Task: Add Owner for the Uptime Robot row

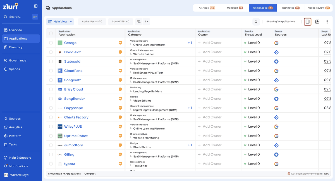Action: click(210, 136)
